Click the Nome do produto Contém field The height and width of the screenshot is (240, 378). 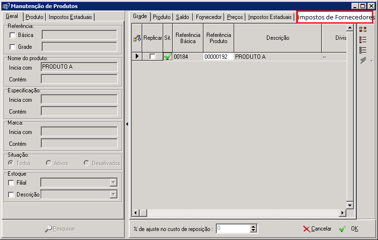79,79
